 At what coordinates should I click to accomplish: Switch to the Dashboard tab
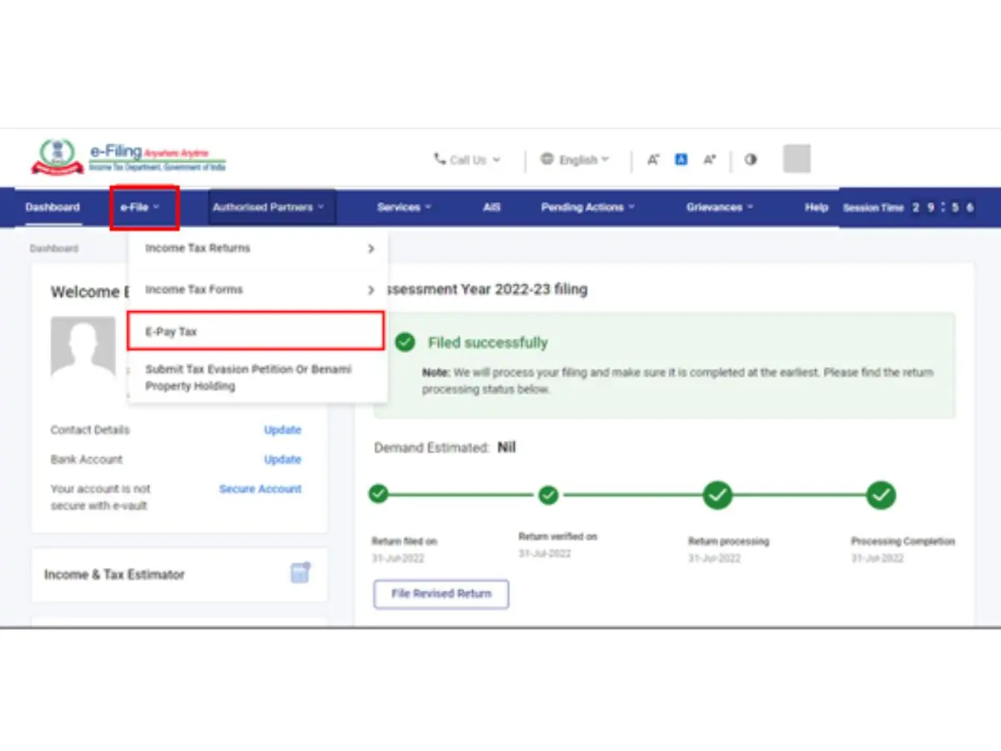[53, 207]
